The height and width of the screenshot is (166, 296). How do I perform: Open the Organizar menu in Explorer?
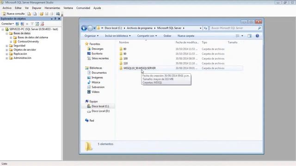(92, 36)
